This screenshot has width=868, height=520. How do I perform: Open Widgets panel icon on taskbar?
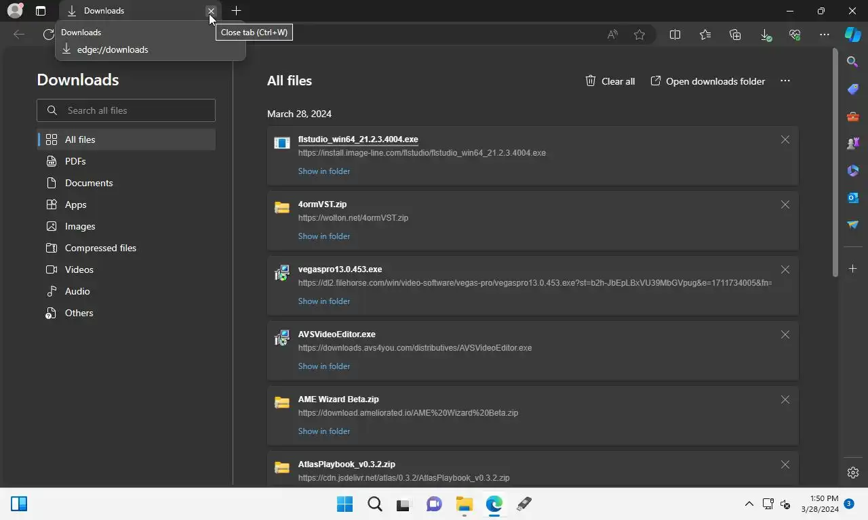19,504
